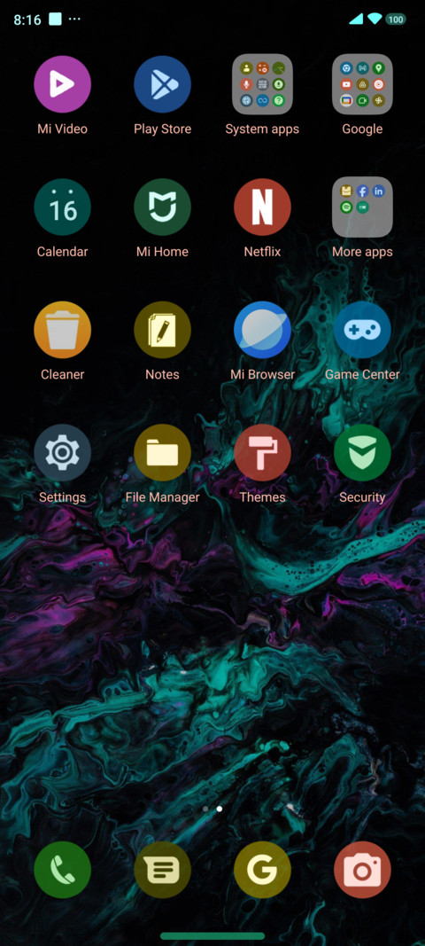425x946 pixels.
Task: Tap the "Security" label
Action: 362,497
